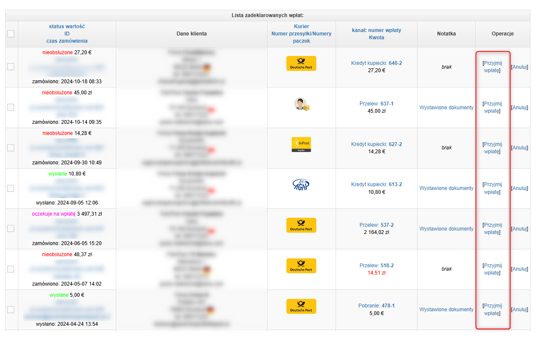The height and width of the screenshot is (345, 542).
Task: Click Anuluj for payment 613-2
Action: point(520,188)
